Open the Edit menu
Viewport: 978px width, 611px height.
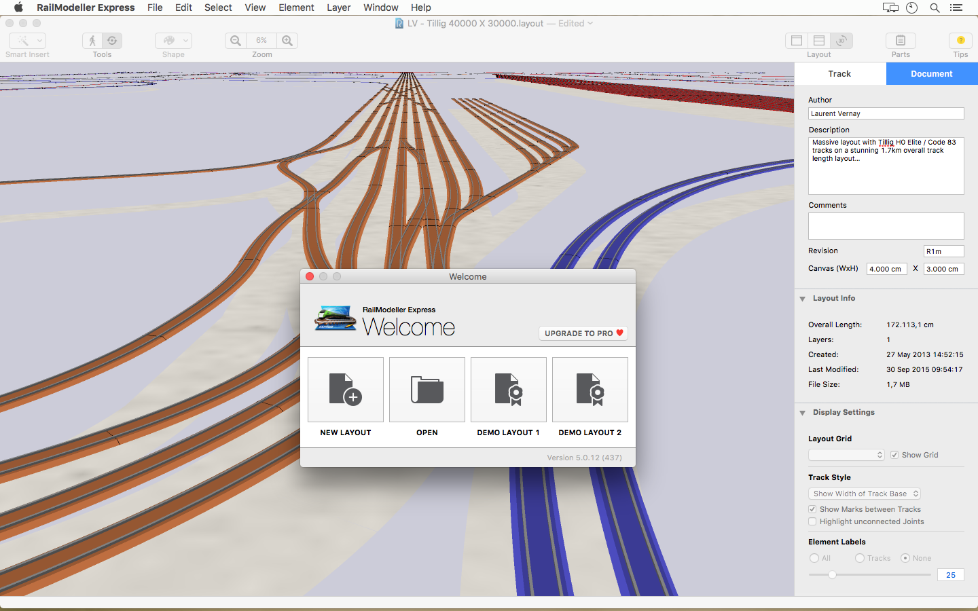(183, 7)
